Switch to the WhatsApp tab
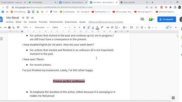This screenshot has width=182, height=102. coord(42,2)
